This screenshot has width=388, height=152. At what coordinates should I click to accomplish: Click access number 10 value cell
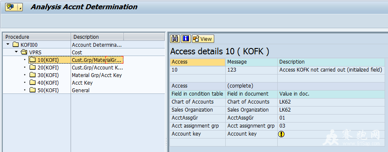[x=198, y=70]
